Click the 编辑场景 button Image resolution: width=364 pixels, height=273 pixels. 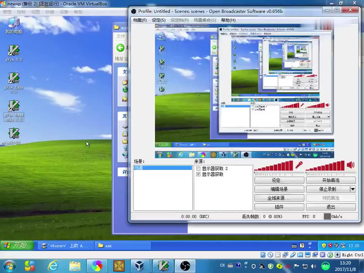pyautogui.click(x=279, y=189)
